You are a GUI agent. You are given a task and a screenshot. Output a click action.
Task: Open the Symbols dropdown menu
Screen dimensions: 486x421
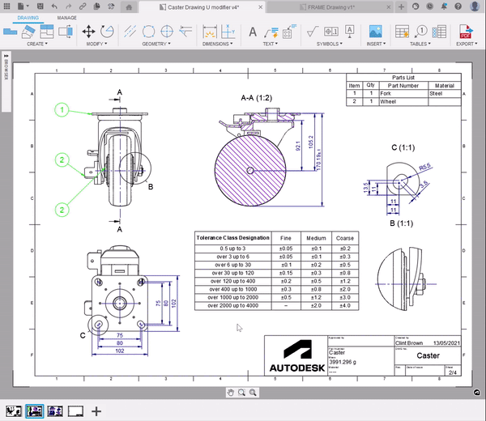click(x=329, y=45)
